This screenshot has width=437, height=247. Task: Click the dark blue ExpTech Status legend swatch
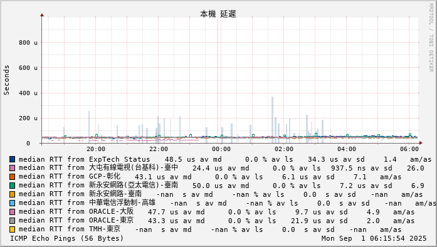[12, 159]
